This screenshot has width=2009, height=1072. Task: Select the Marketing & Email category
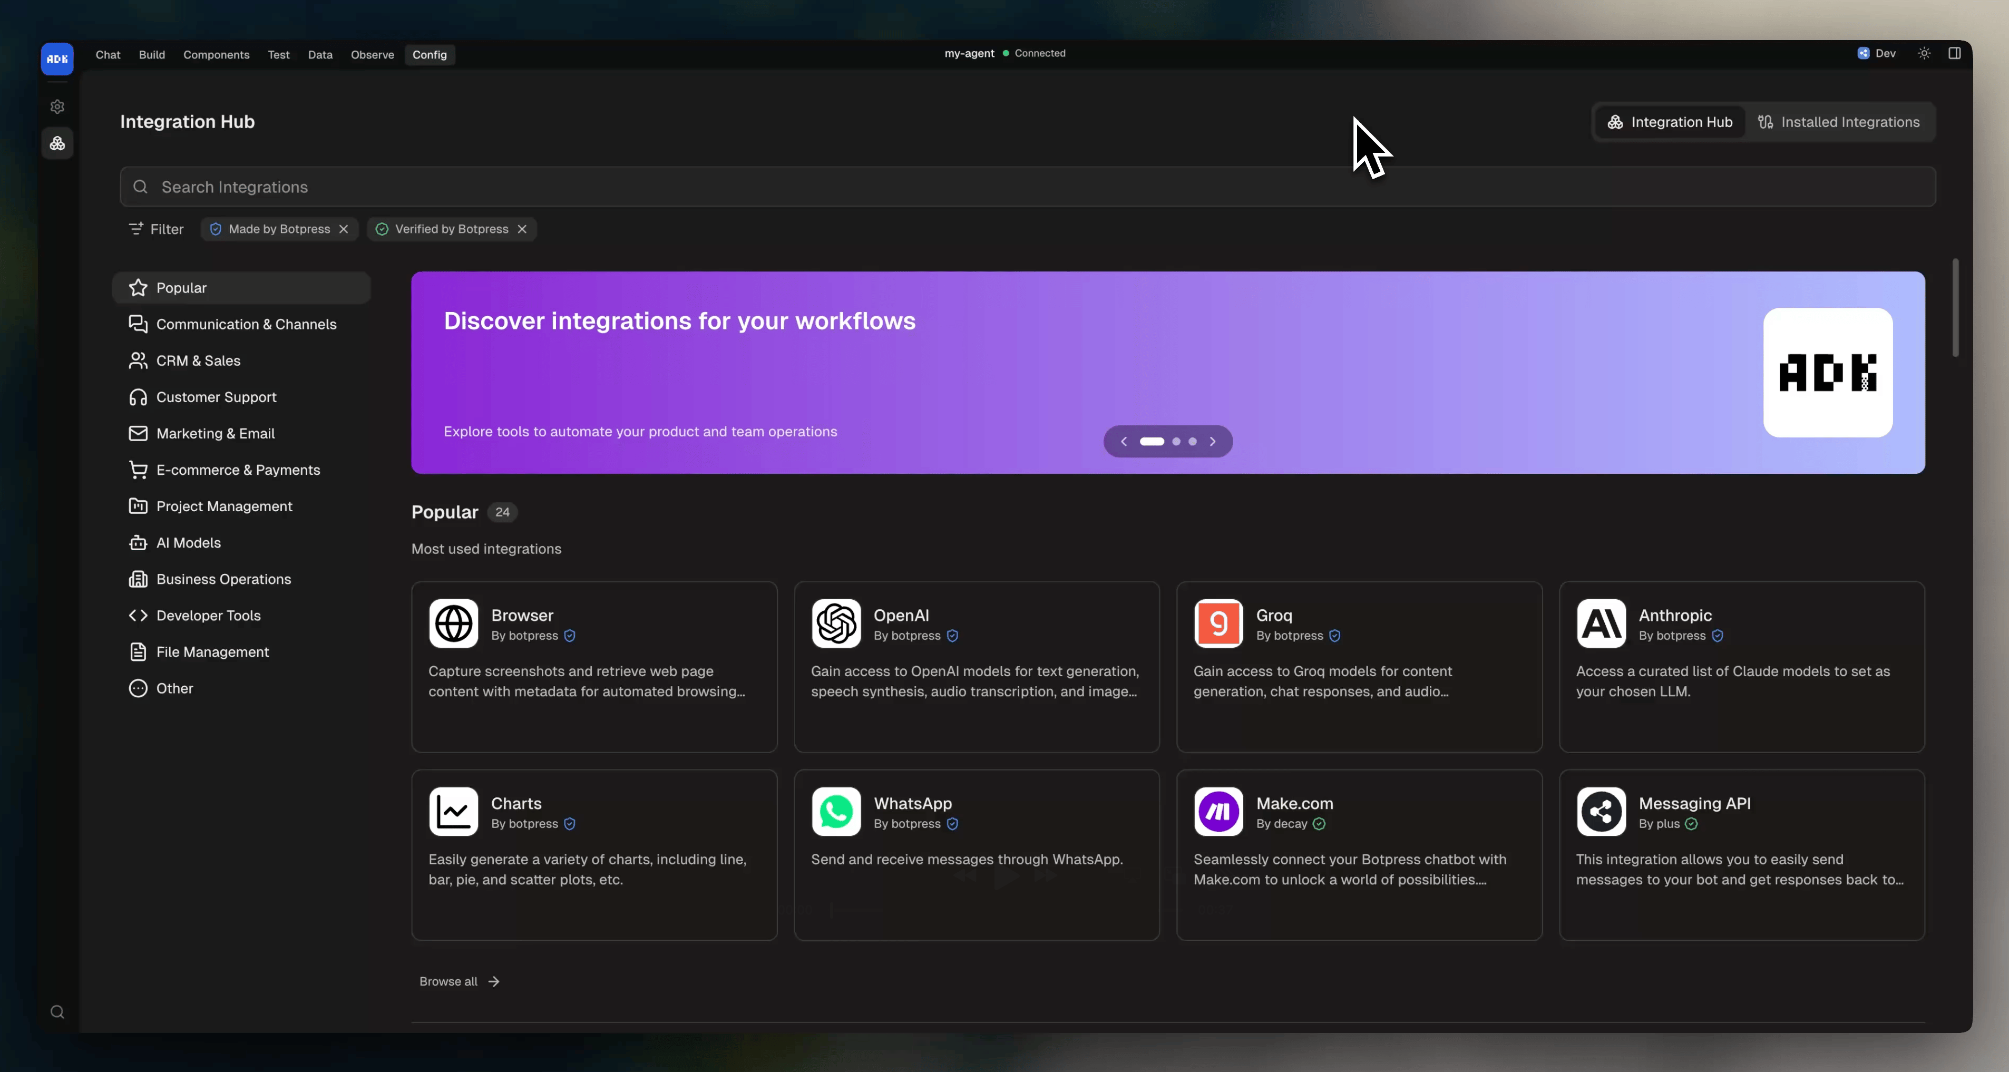coord(242,434)
